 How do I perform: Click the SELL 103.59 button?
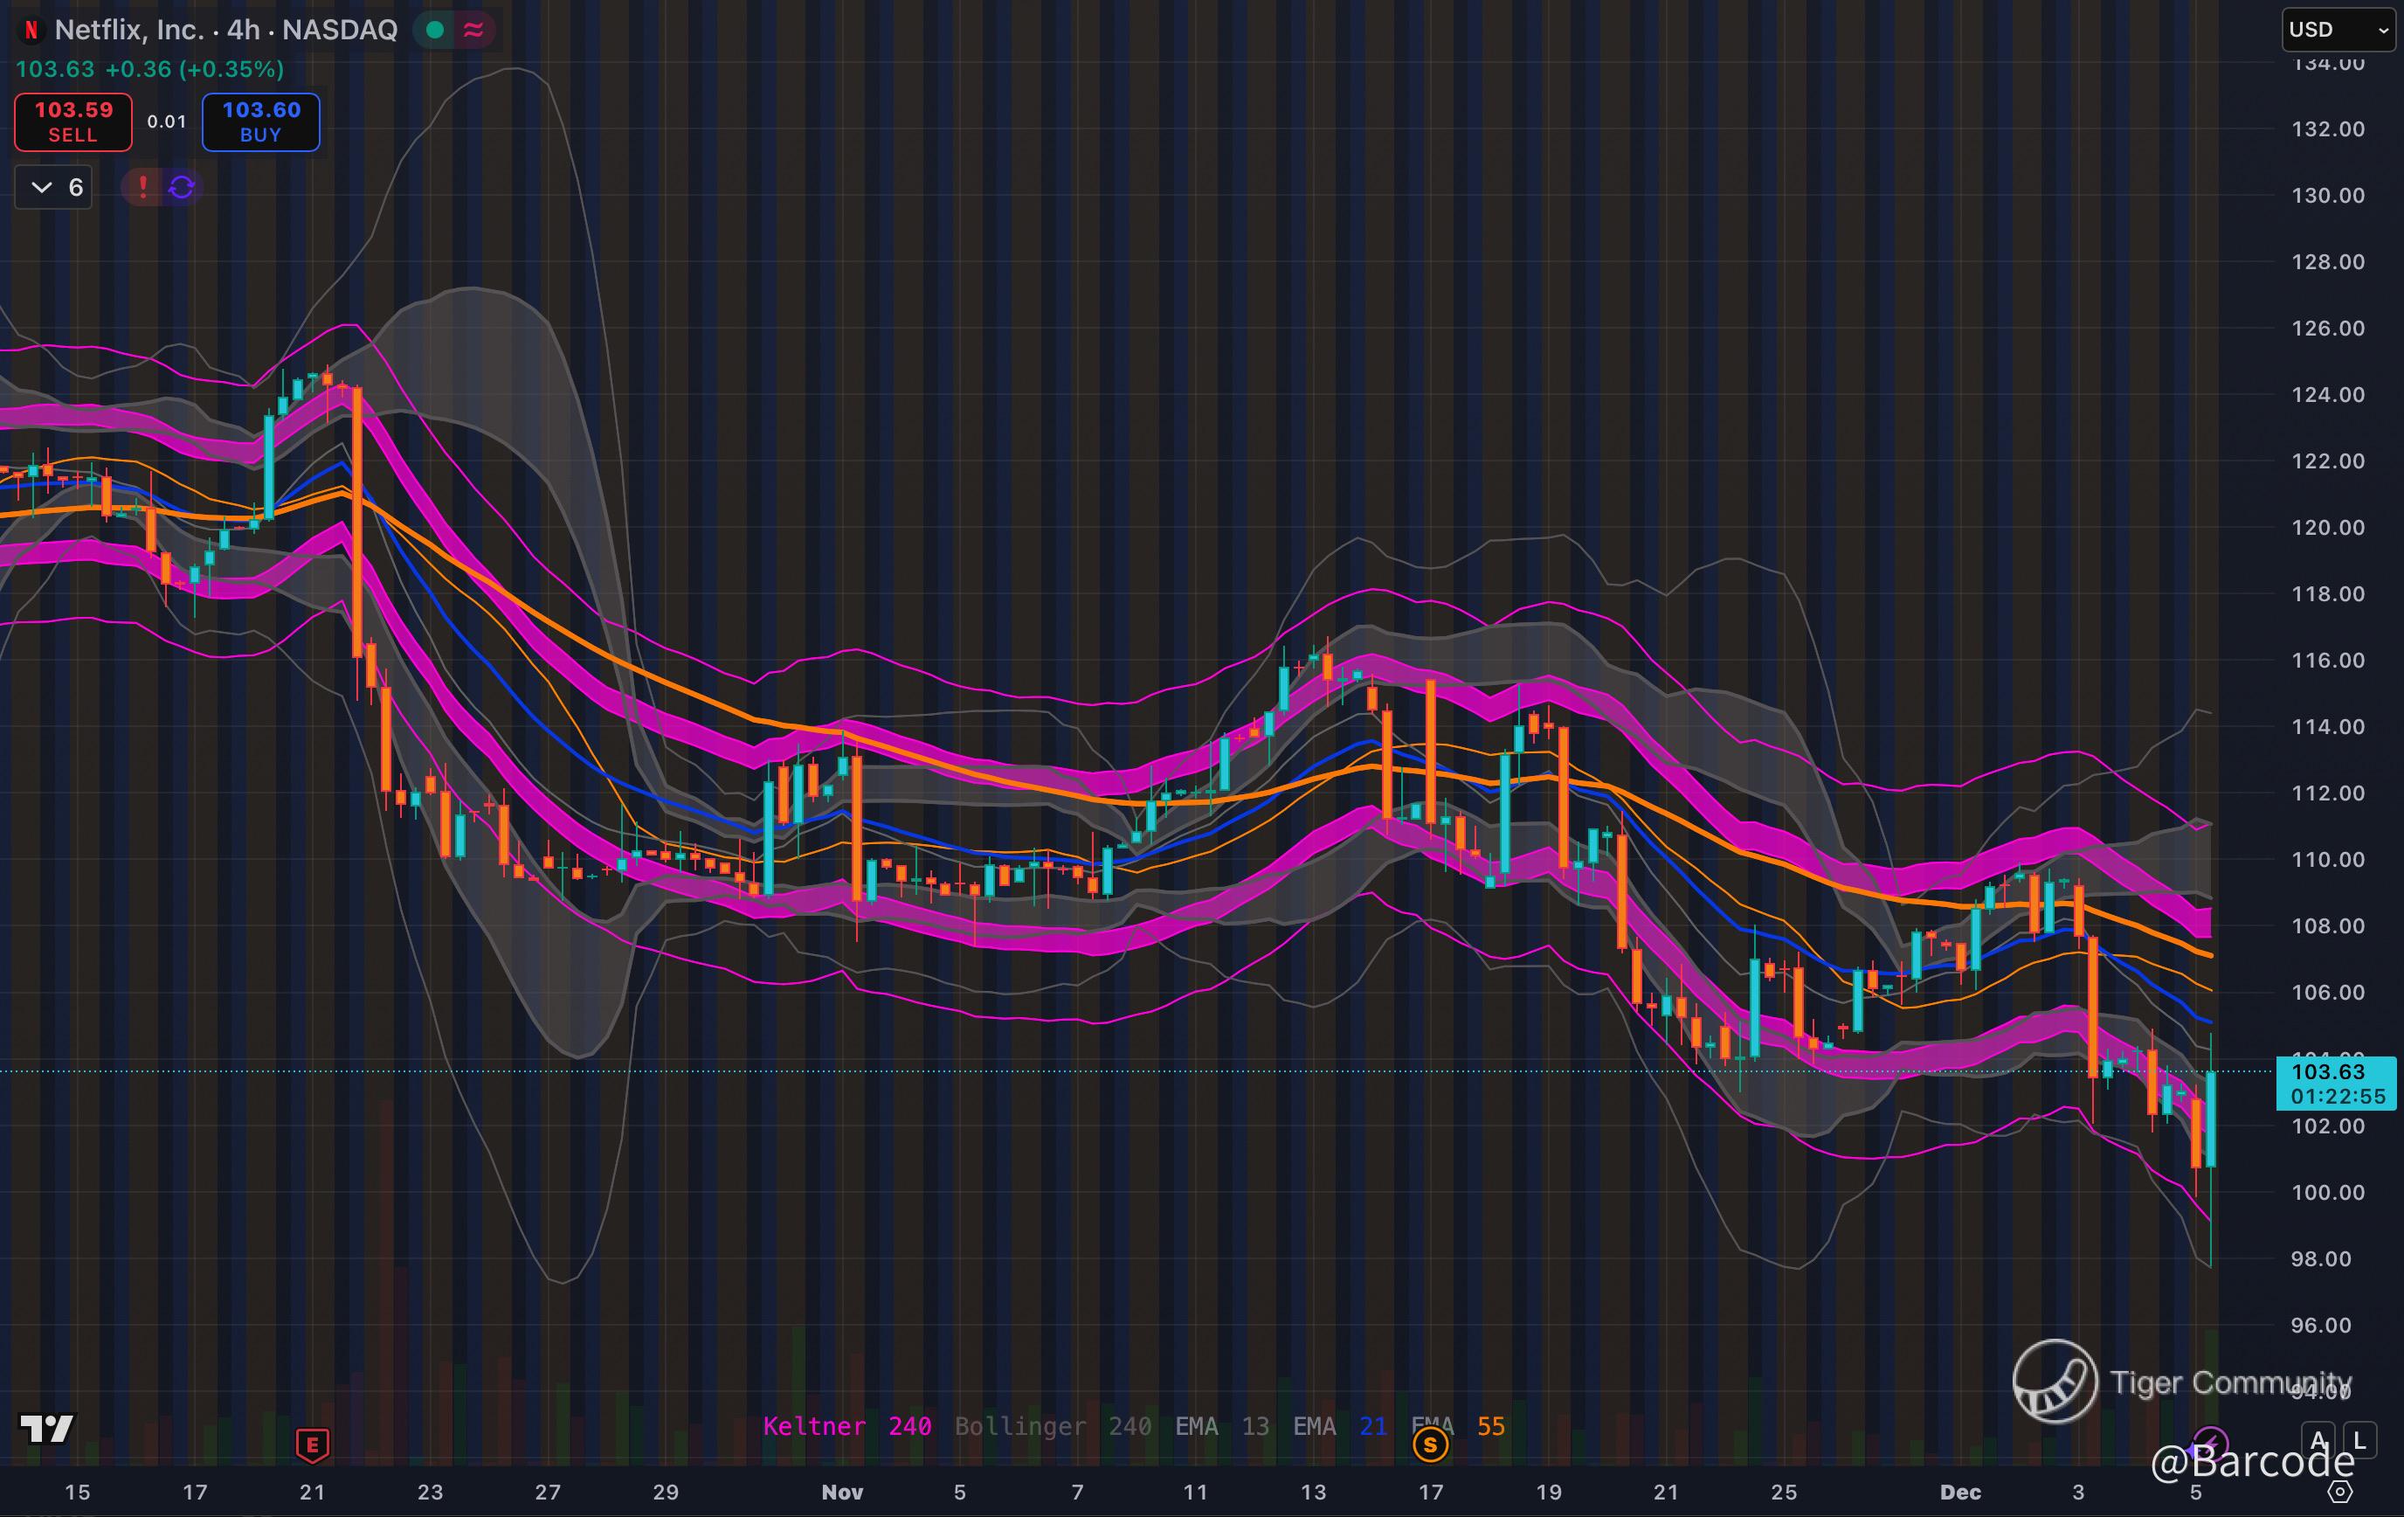(73, 121)
